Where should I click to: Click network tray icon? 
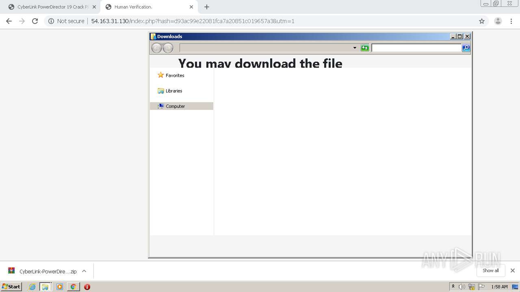pos(472,287)
